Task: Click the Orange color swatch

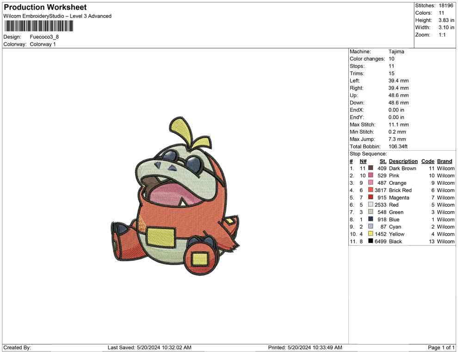Action: click(371, 182)
